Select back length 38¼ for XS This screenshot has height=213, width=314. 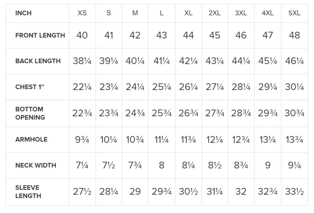pyautogui.click(x=82, y=61)
